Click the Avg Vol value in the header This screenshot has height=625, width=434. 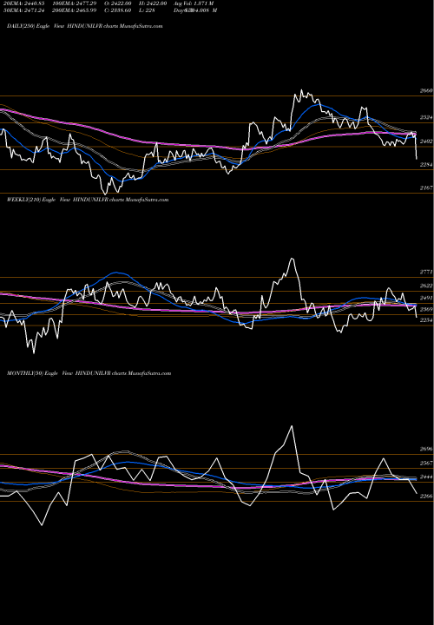pyautogui.click(x=194, y=3)
